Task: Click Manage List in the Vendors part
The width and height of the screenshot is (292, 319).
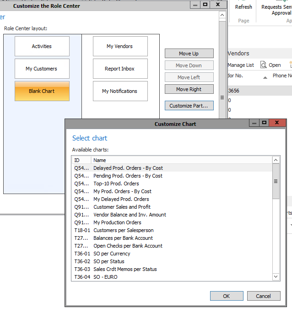Action: point(241,65)
